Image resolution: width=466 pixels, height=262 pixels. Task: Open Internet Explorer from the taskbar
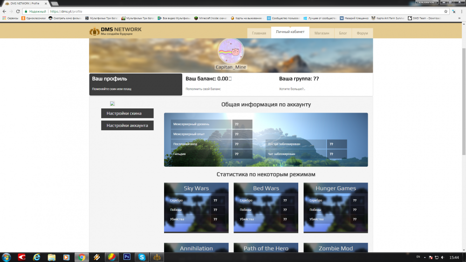36,256
